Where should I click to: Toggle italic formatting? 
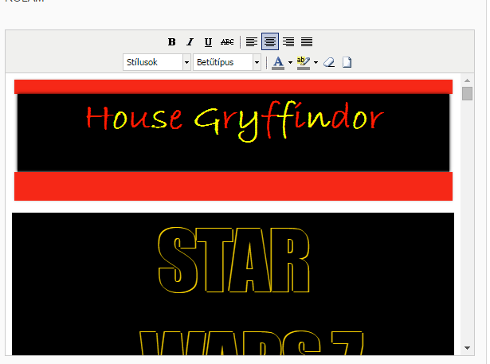[190, 42]
